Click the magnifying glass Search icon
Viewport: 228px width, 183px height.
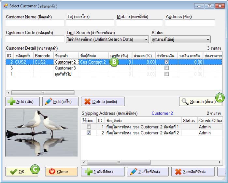pyautogui.click(x=185, y=101)
